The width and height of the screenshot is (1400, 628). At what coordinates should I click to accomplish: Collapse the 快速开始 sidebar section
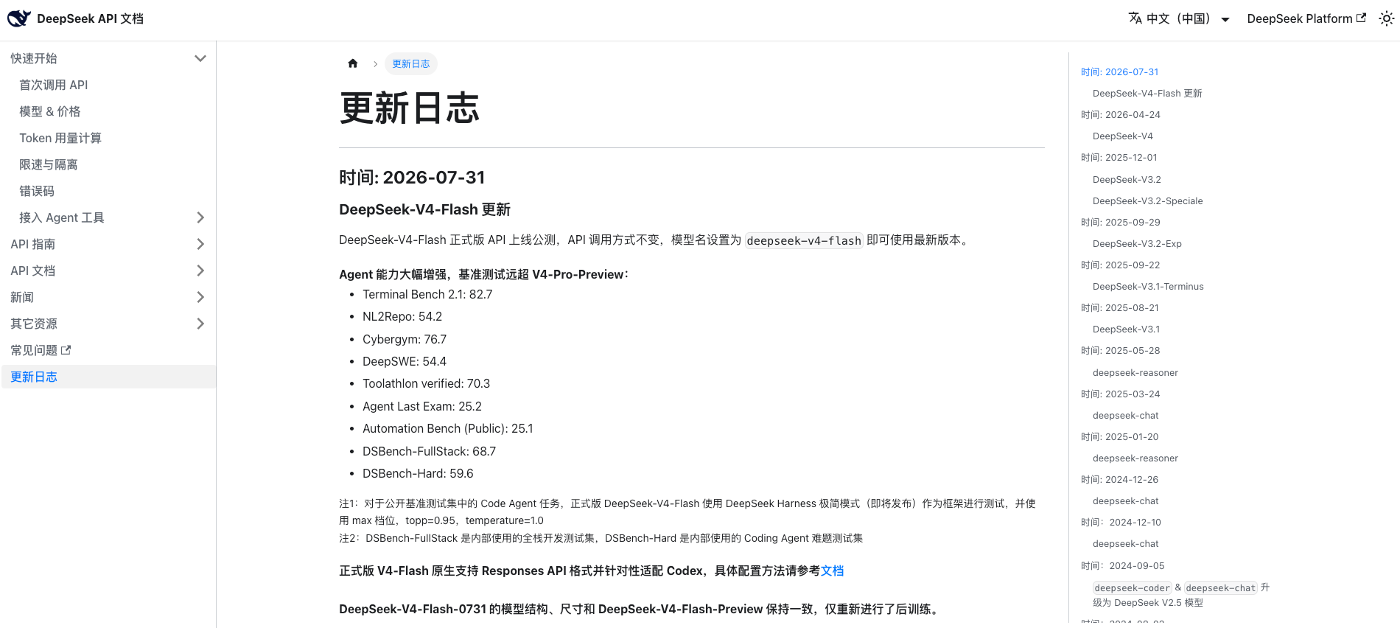[x=200, y=58]
